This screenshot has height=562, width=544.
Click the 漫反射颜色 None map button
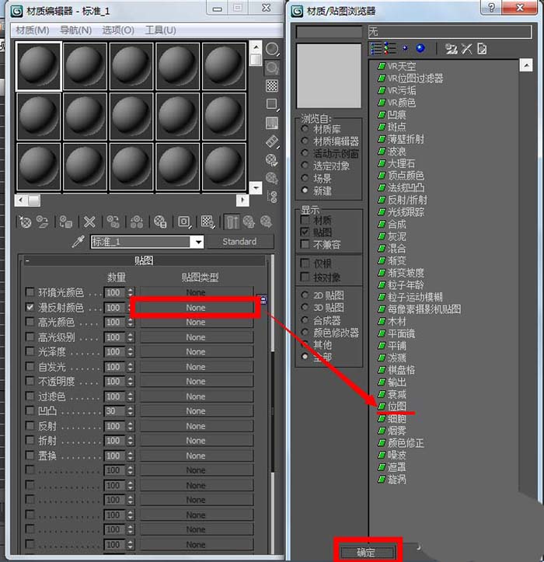click(196, 308)
